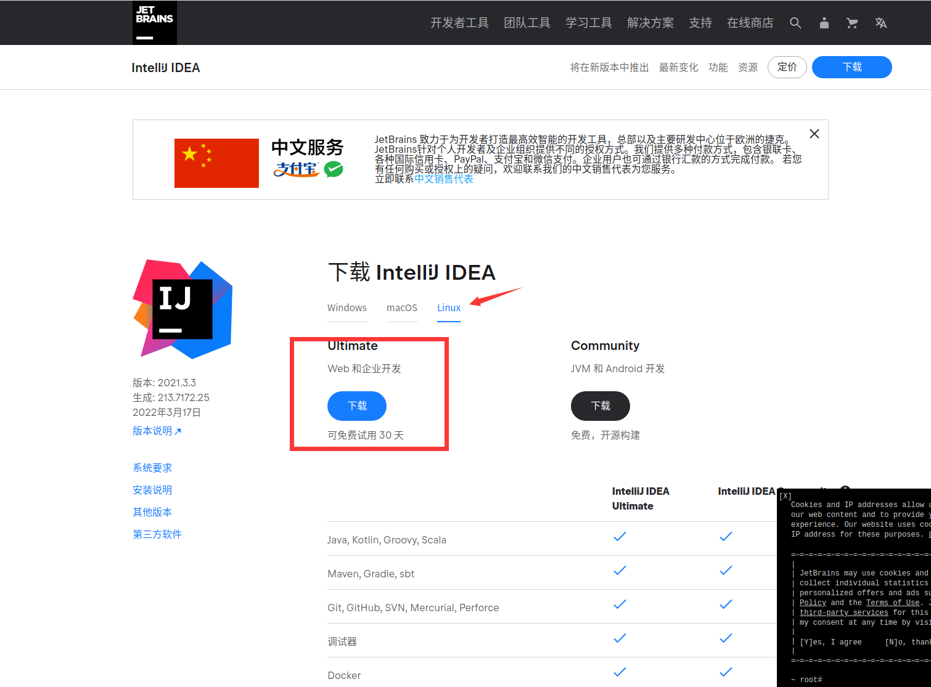This screenshot has width=931, height=687.
Task: Open the account profile icon
Action: tap(824, 23)
